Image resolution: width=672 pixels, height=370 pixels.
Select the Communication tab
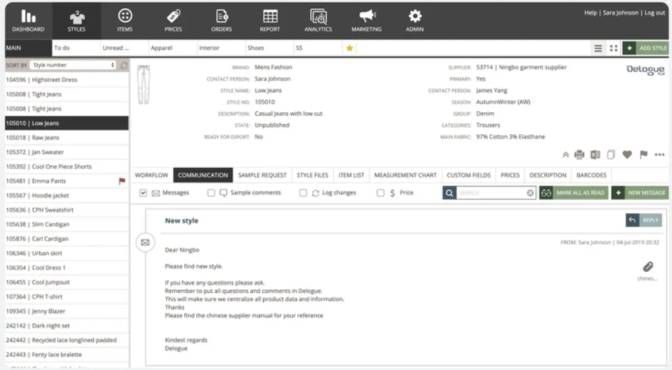[x=203, y=175]
